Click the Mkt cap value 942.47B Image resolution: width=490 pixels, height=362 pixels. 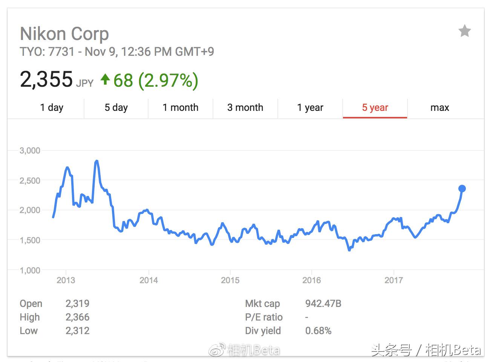pos(323,304)
